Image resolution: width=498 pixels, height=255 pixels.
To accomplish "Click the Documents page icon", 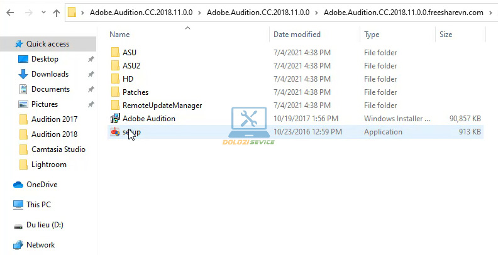I will (23, 89).
